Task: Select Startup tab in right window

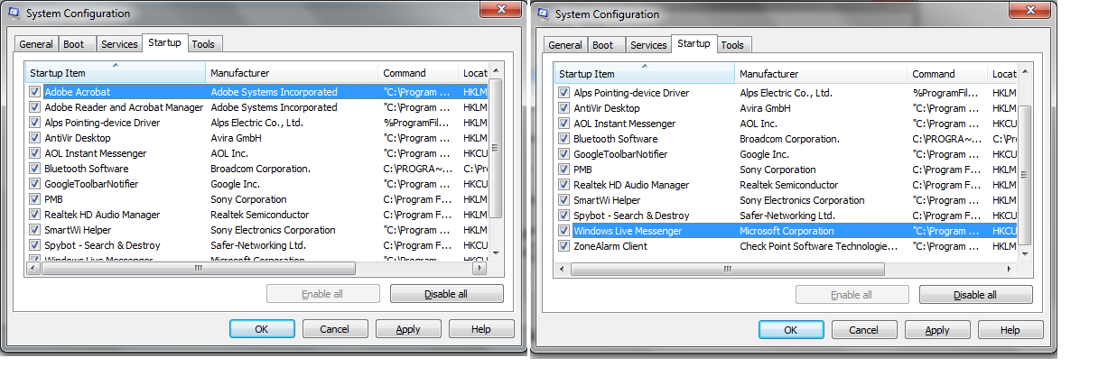Action: tap(694, 43)
